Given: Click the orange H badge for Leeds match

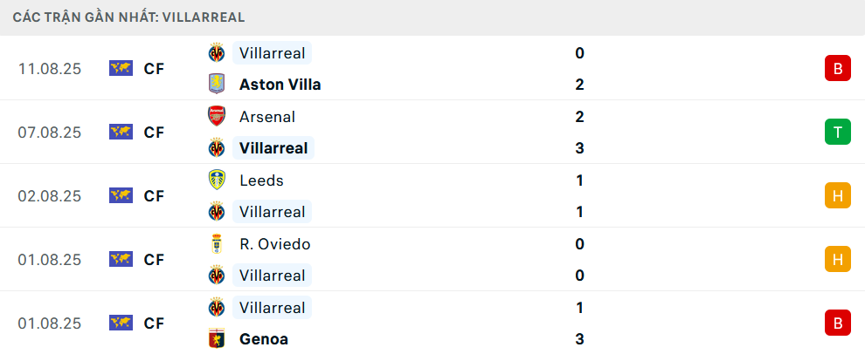Looking at the screenshot, I should [837, 195].
